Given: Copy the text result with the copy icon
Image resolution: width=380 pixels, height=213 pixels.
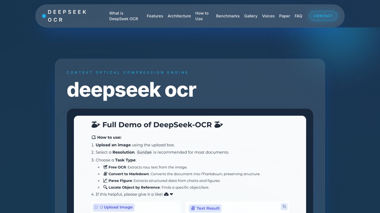Looking at the screenshot, I should (284, 207).
